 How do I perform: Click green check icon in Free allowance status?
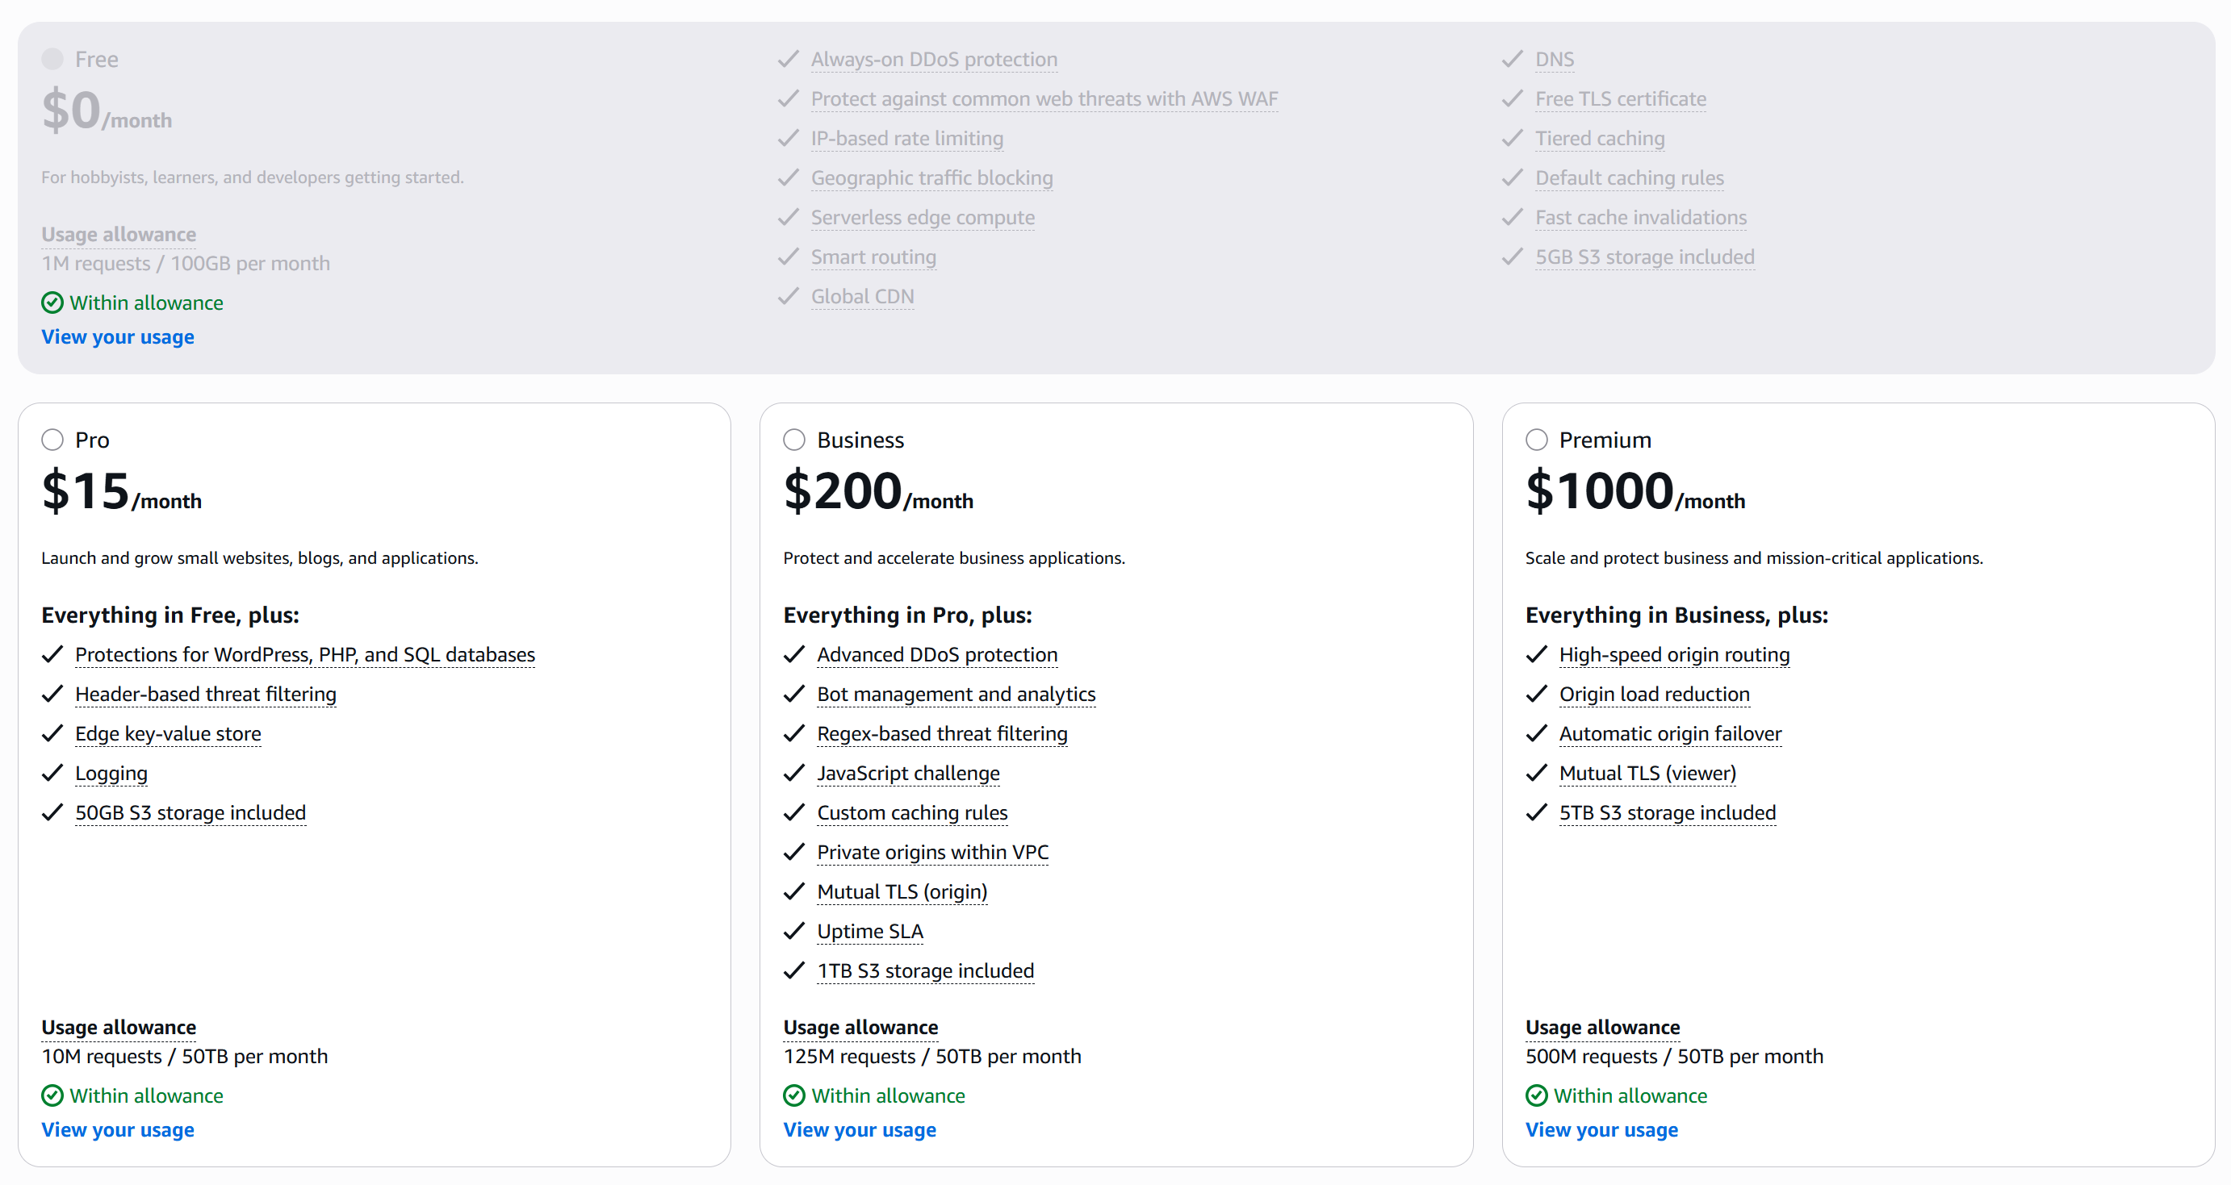pyautogui.click(x=52, y=303)
